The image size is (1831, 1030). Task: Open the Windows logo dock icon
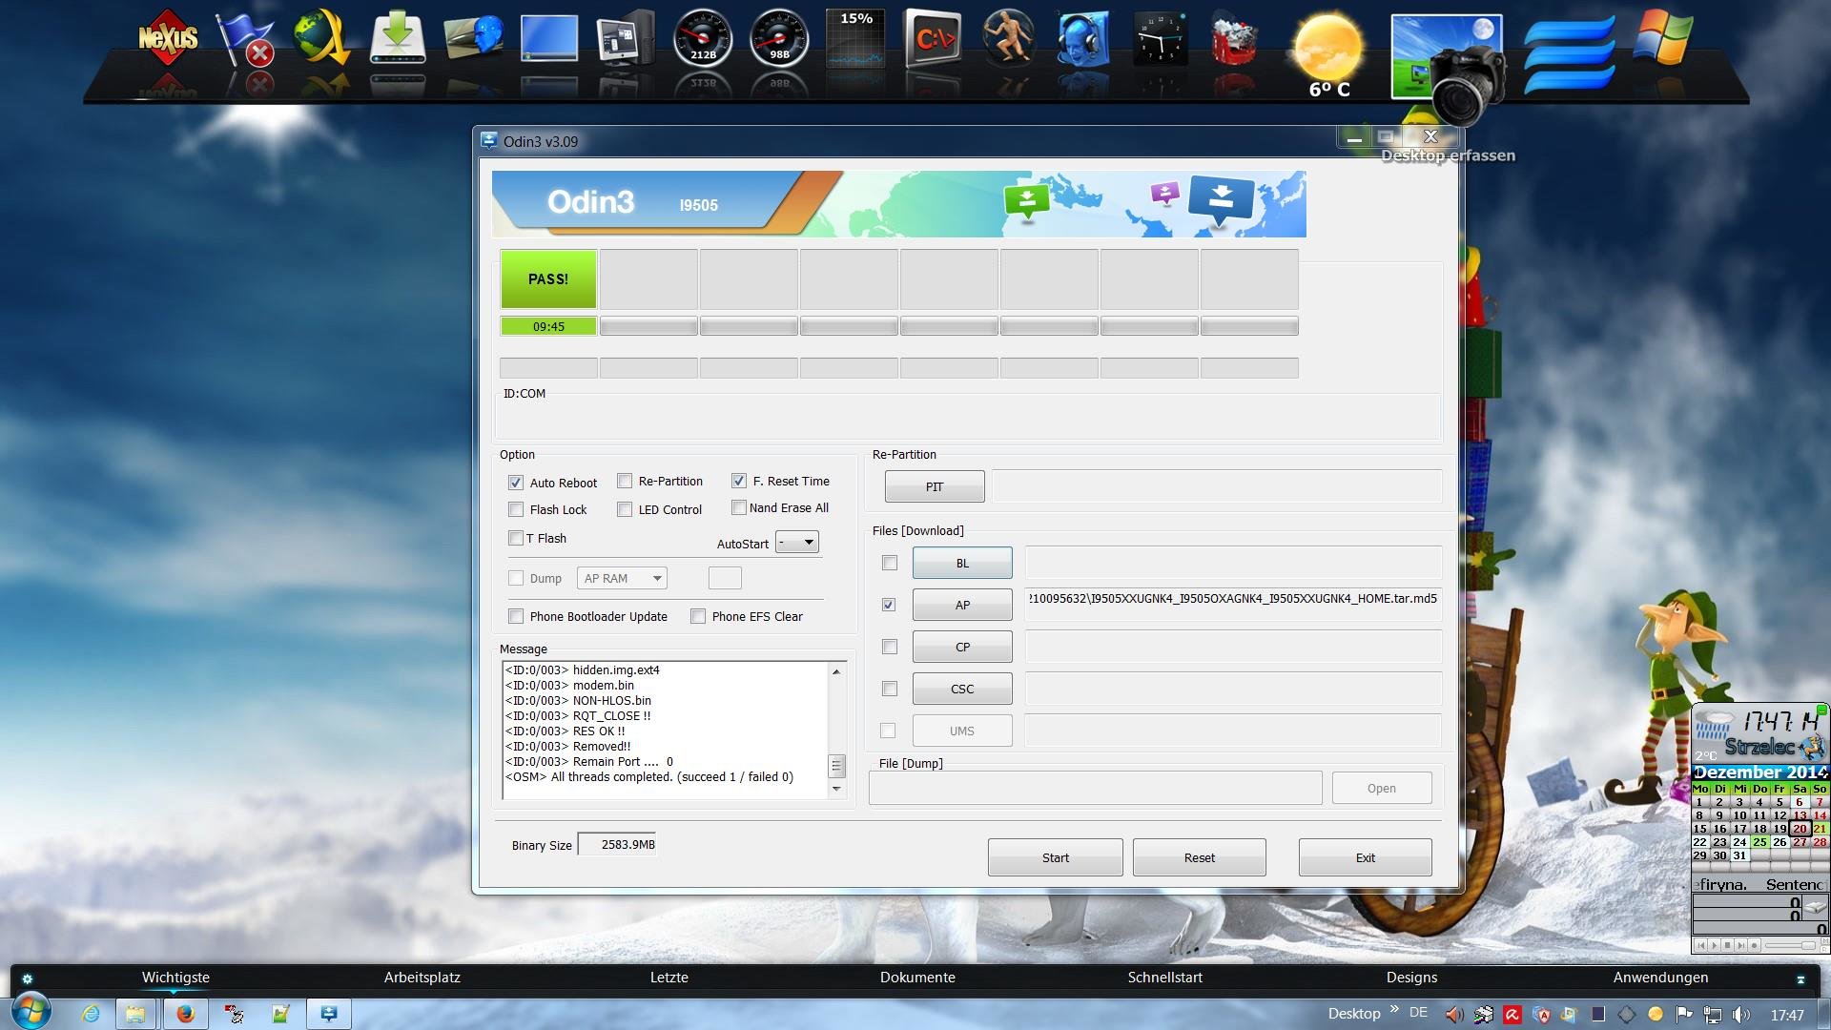point(1663,38)
